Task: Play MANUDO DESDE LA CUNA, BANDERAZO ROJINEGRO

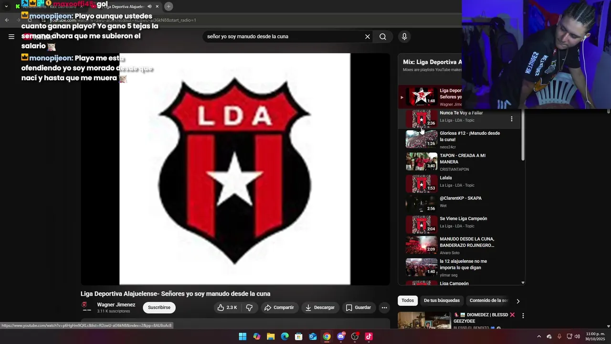Action: click(458, 245)
